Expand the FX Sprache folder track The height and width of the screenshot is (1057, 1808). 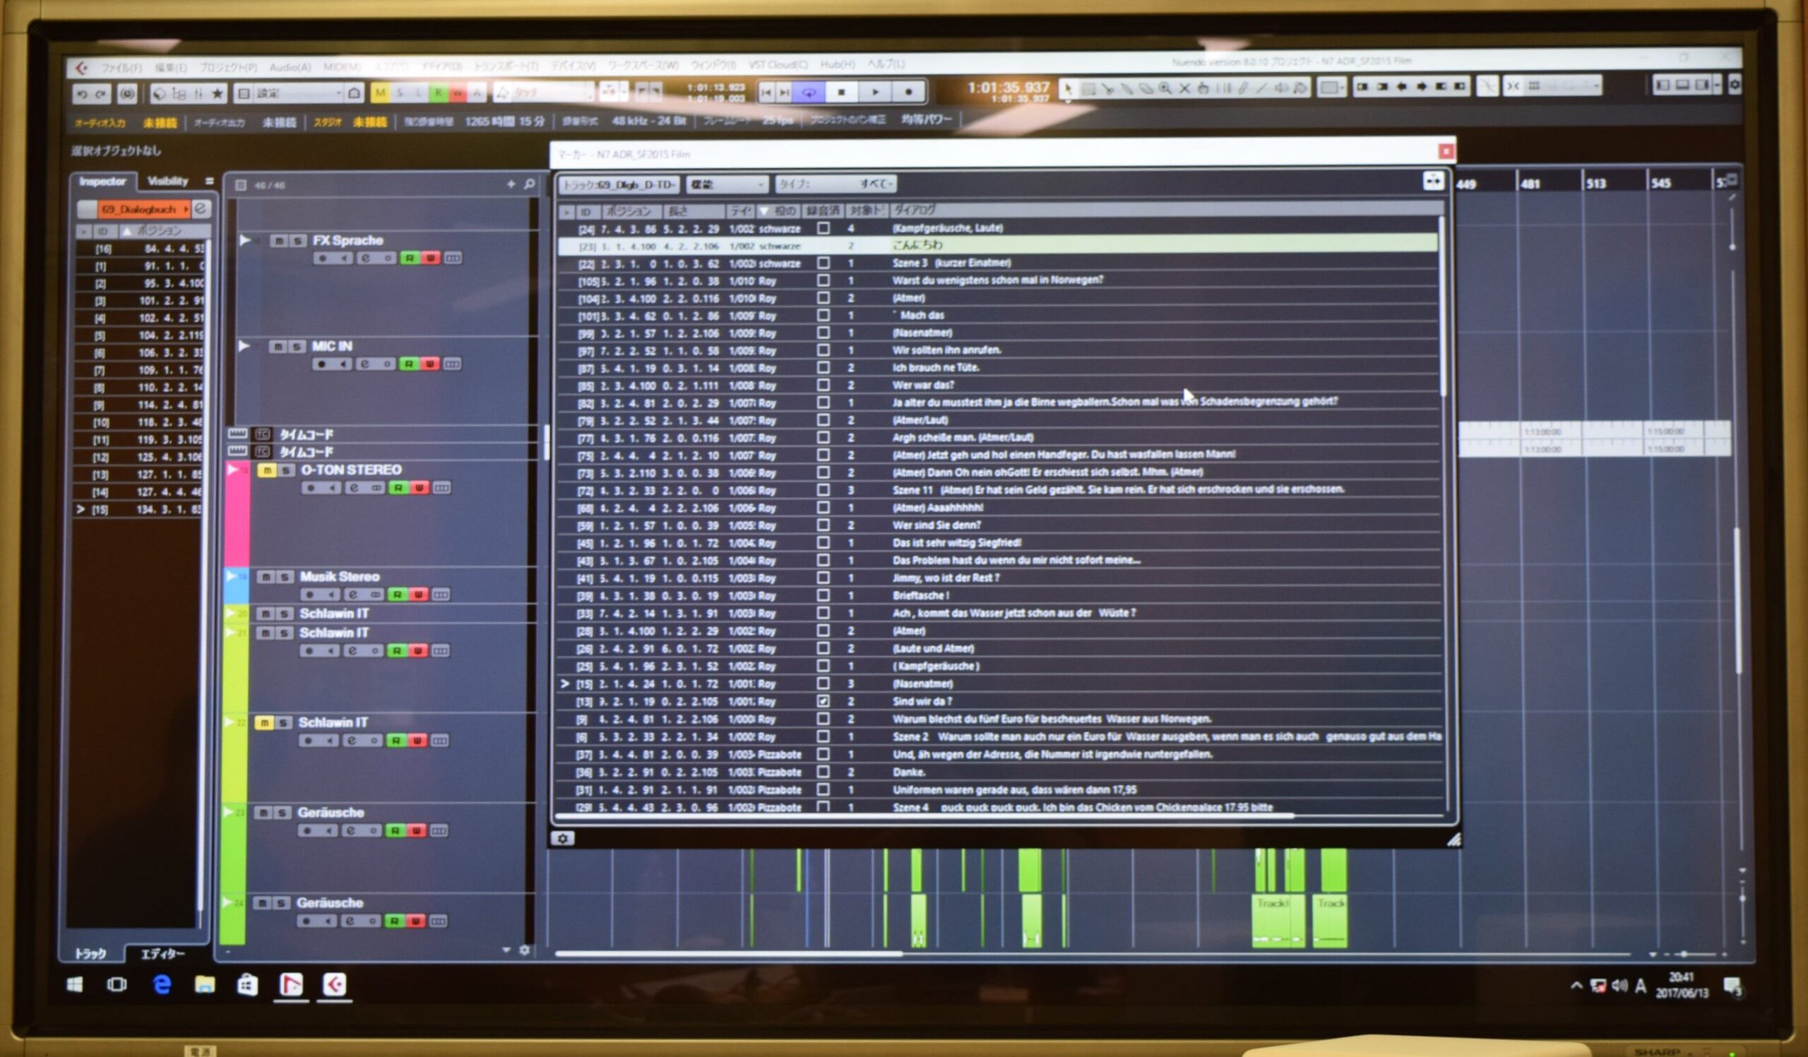tap(244, 240)
